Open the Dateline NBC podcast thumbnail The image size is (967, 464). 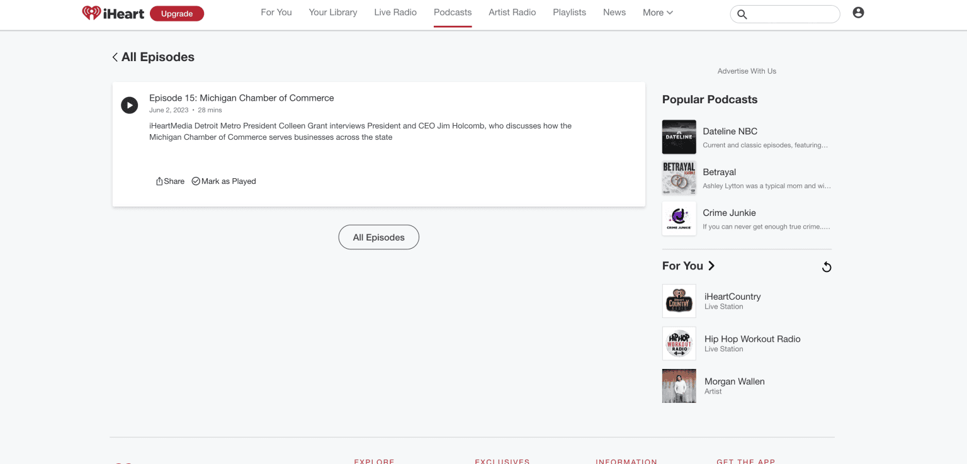[x=679, y=137]
